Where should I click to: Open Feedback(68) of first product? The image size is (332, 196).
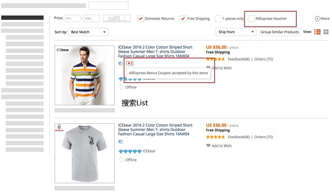pos(238,59)
